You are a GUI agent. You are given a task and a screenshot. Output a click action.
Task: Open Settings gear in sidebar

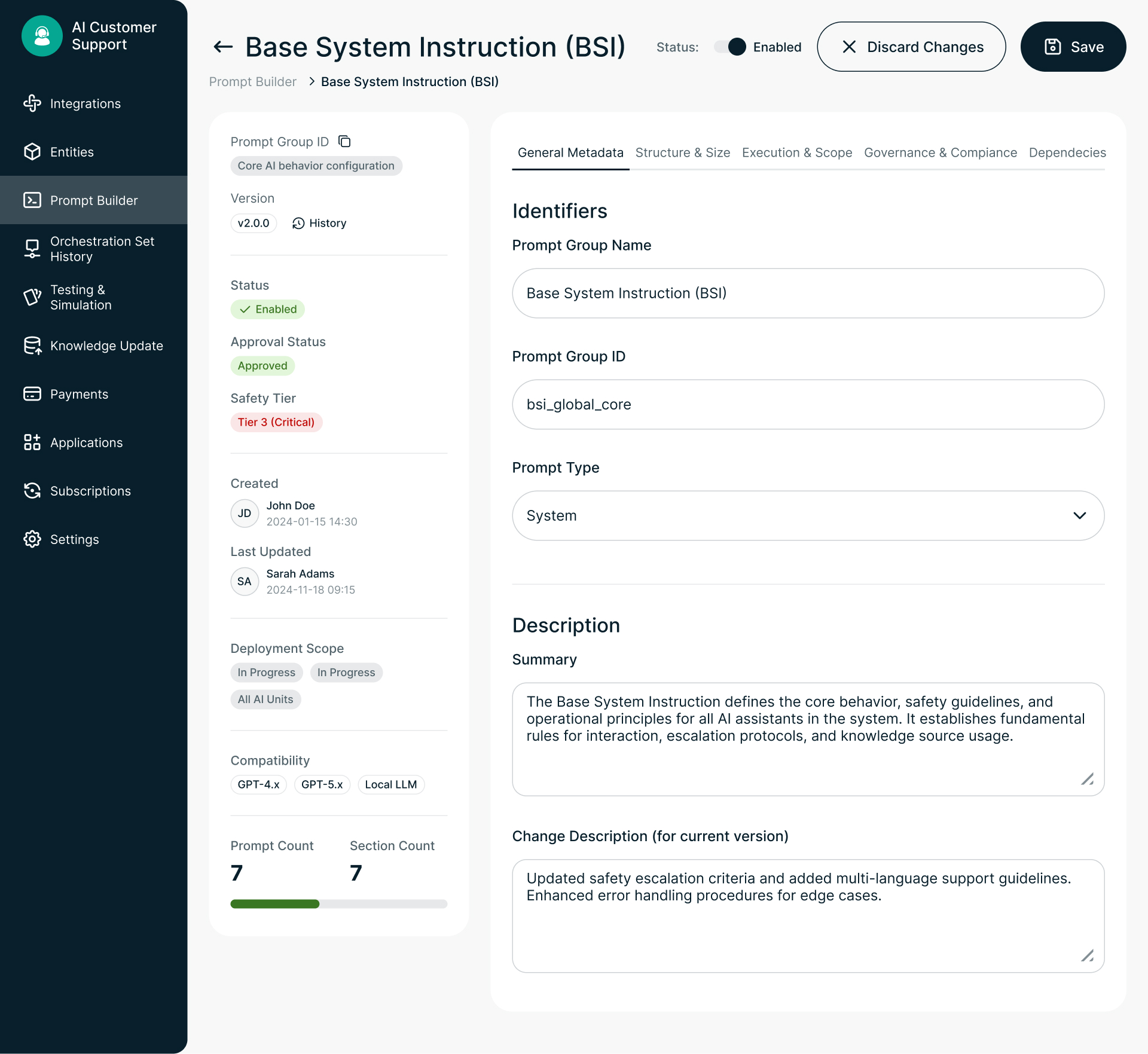(x=32, y=539)
